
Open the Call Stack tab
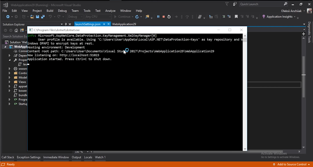point(8,157)
